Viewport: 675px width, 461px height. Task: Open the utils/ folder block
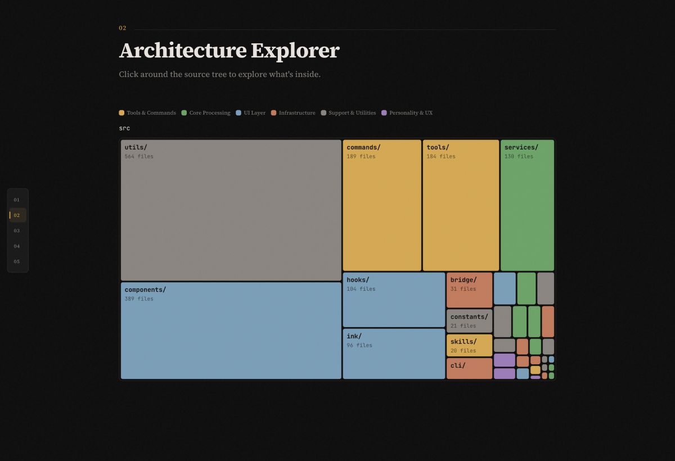pos(231,210)
